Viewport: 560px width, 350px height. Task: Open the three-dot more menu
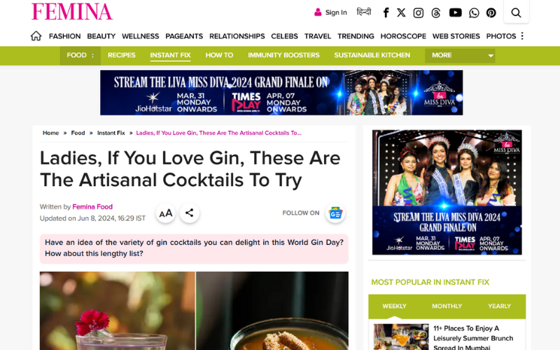click(521, 36)
